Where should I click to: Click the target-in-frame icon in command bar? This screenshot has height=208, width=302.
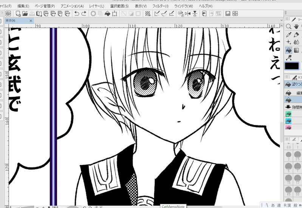(235, 14)
